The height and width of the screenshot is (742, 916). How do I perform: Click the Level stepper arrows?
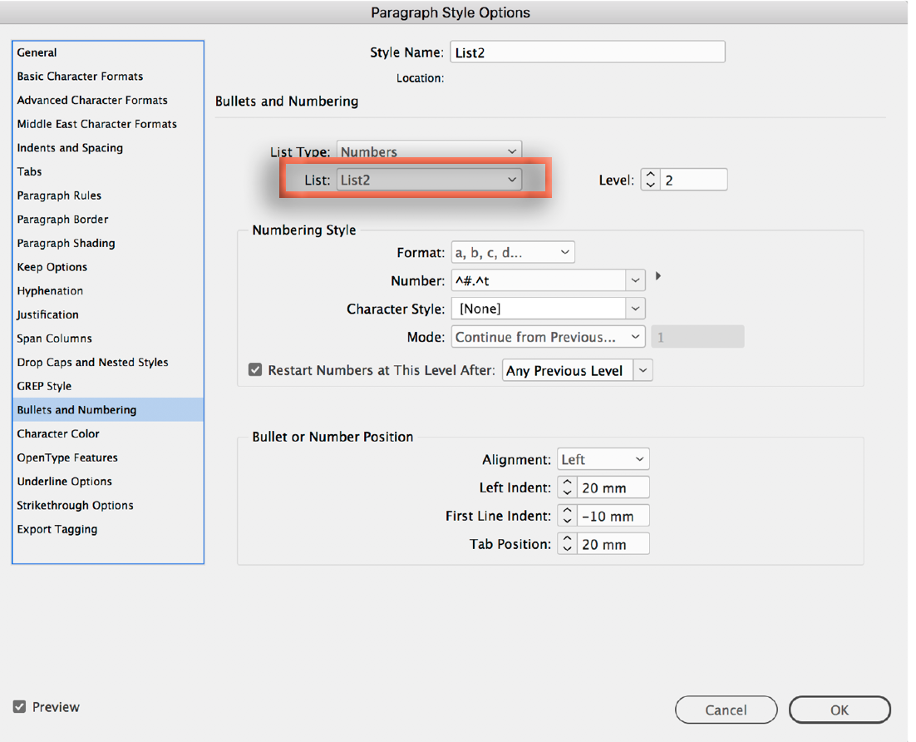click(x=650, y=180)
